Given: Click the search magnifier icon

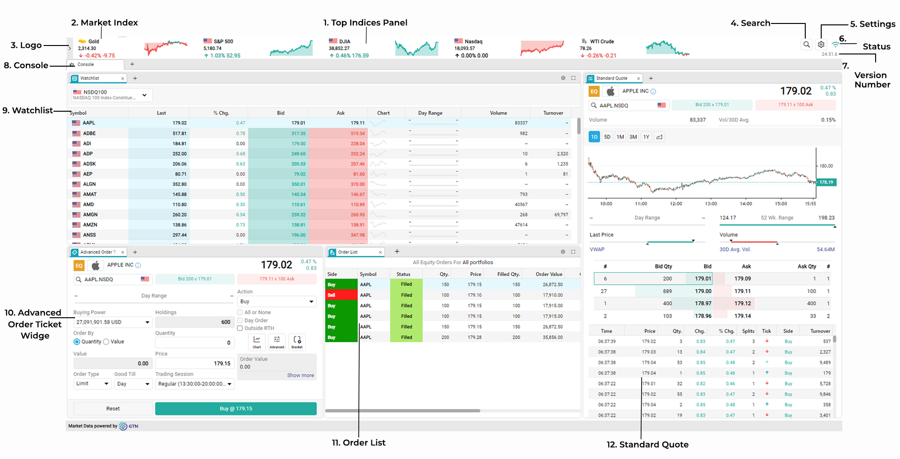Looking at the screenshot, I should (x=806, y=45).
